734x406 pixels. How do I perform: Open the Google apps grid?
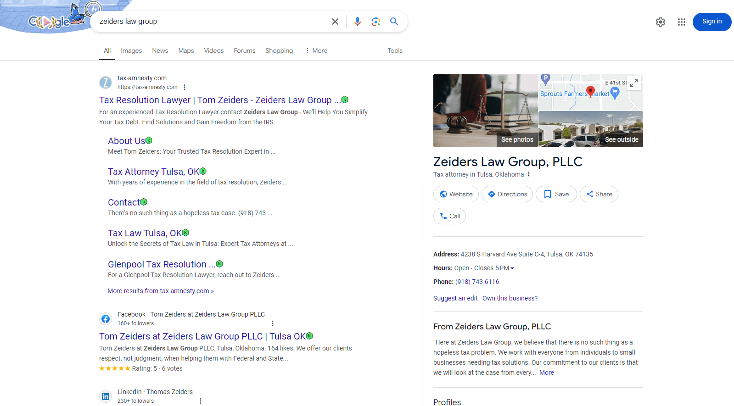[x=682, y=22]
